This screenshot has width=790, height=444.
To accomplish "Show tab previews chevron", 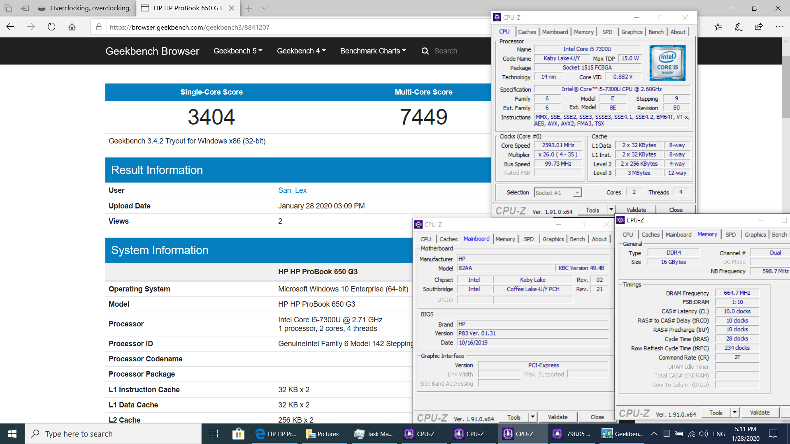I will (x=265, y=8).
